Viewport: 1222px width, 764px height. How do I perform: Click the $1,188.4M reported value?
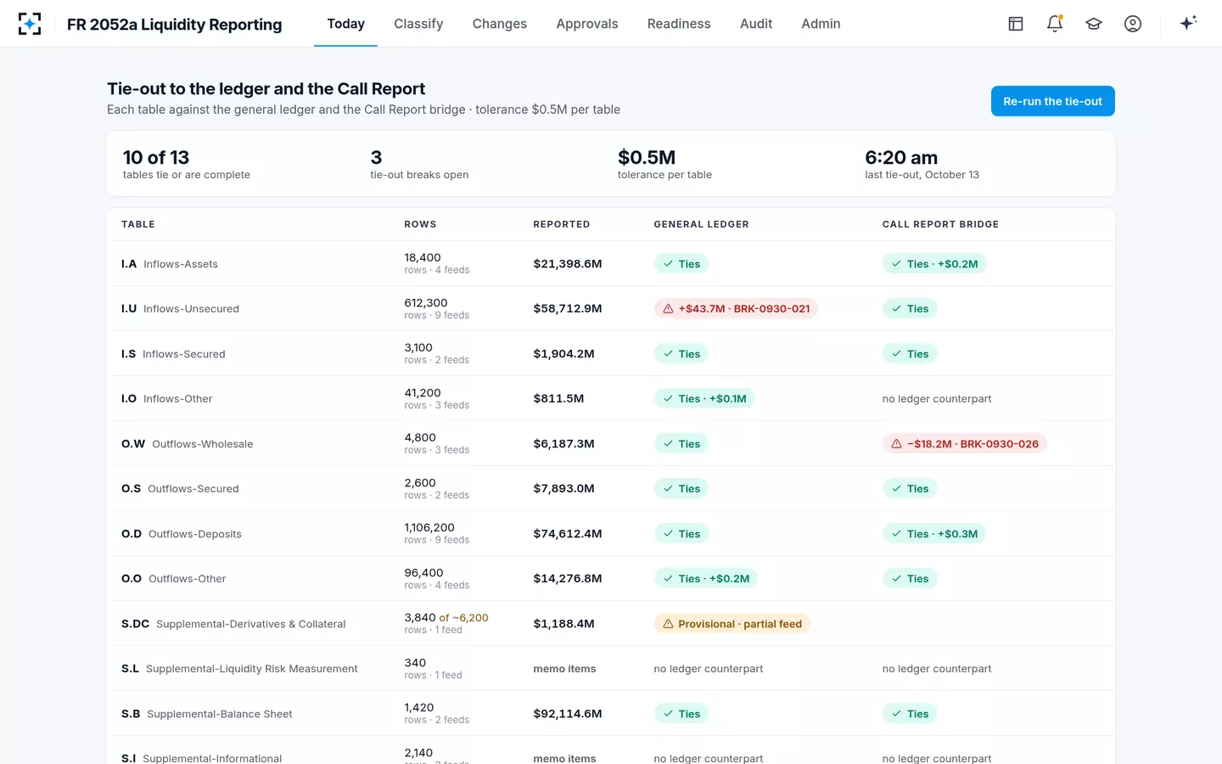tap(563, 624)
